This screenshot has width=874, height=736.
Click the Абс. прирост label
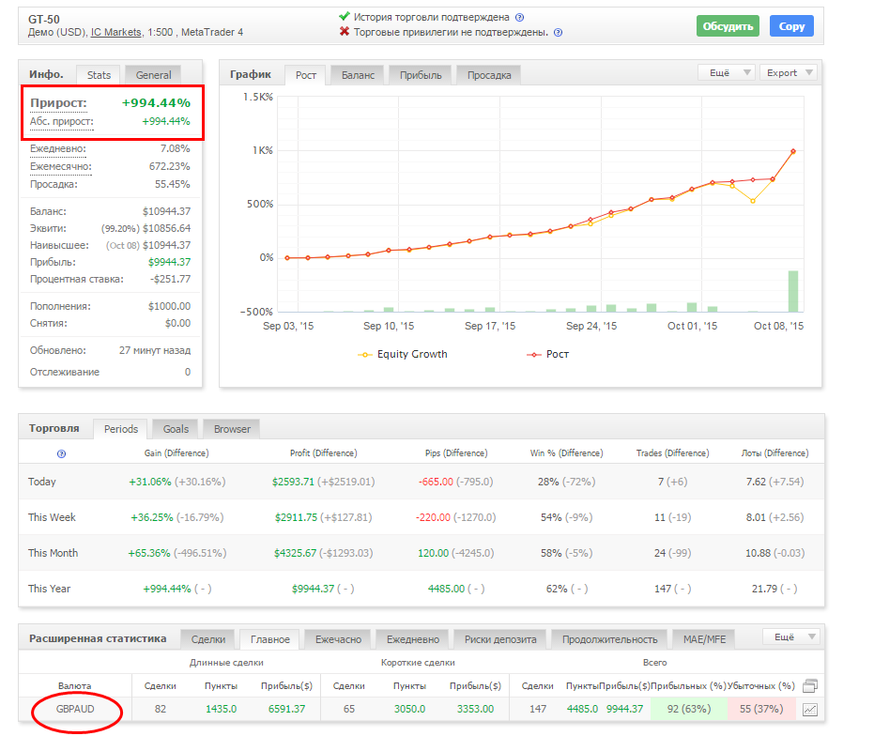[61, 121]
